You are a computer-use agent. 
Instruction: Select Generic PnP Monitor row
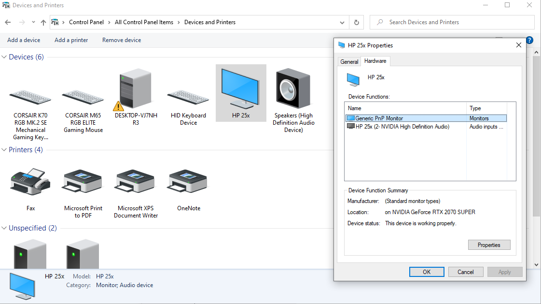coord(426,118)
